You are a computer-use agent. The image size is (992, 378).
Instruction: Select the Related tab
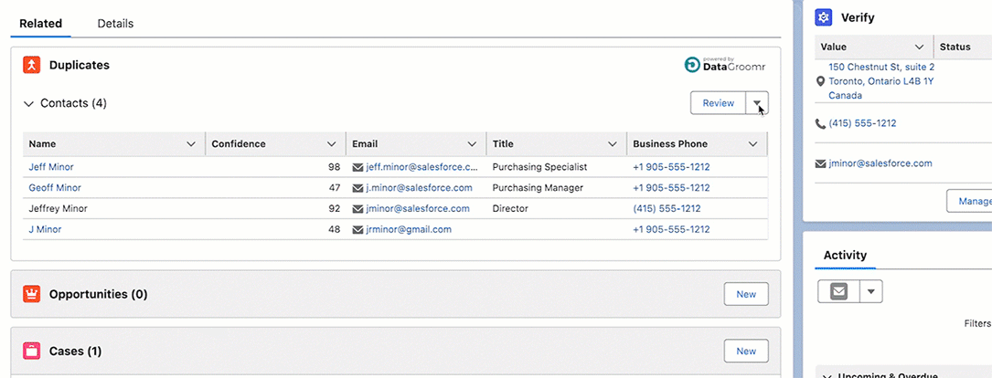[x=40, y=24]
